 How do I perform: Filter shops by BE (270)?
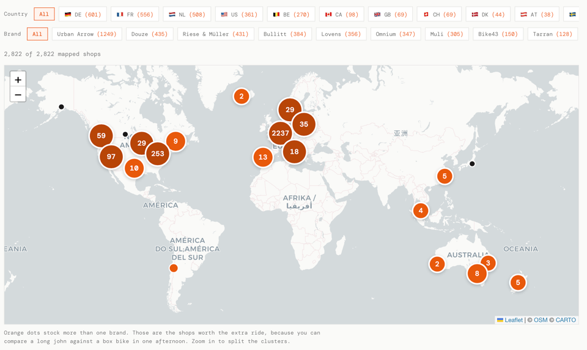[291, 14]
